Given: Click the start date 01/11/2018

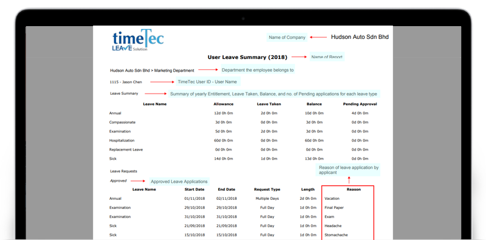Looking at the screenshot, I should 194,199.
